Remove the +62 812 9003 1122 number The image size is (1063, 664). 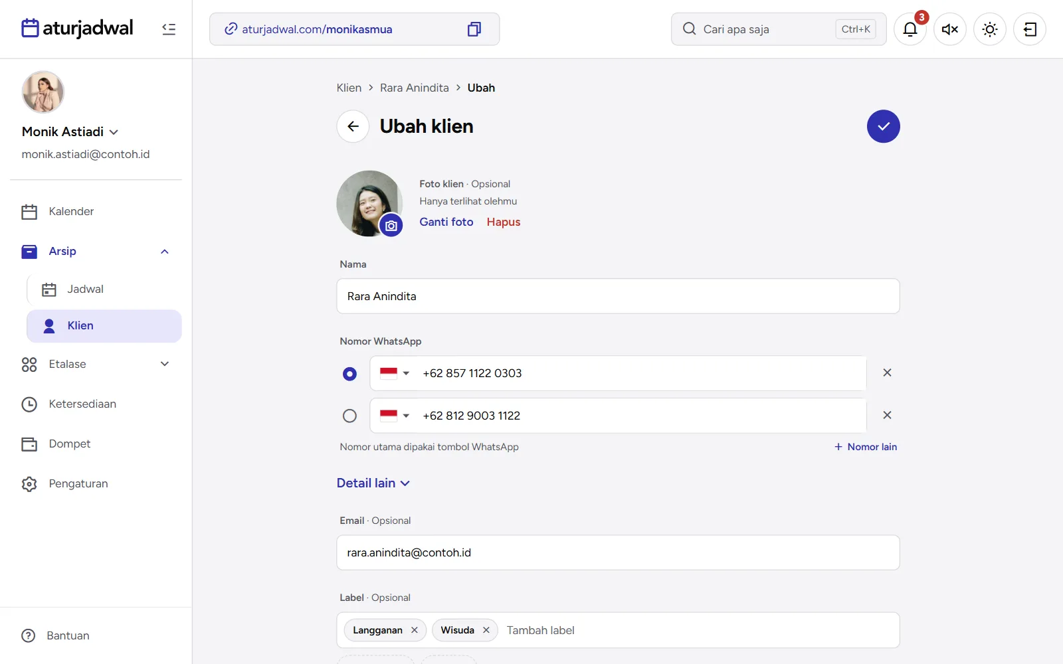[x=887, y=416]
